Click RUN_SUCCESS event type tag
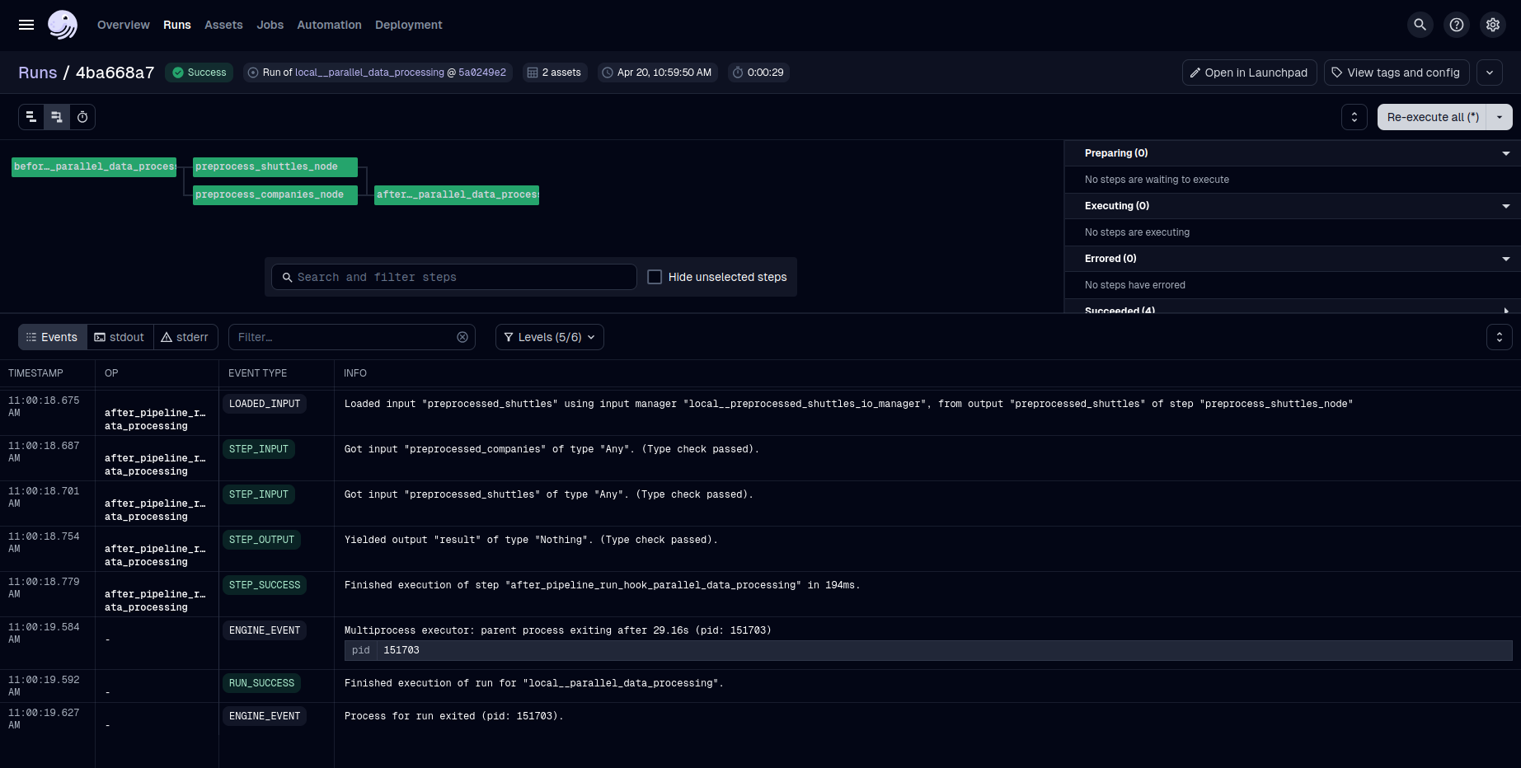This screenshot has width=1521, height=768. [x=261, y=683]
